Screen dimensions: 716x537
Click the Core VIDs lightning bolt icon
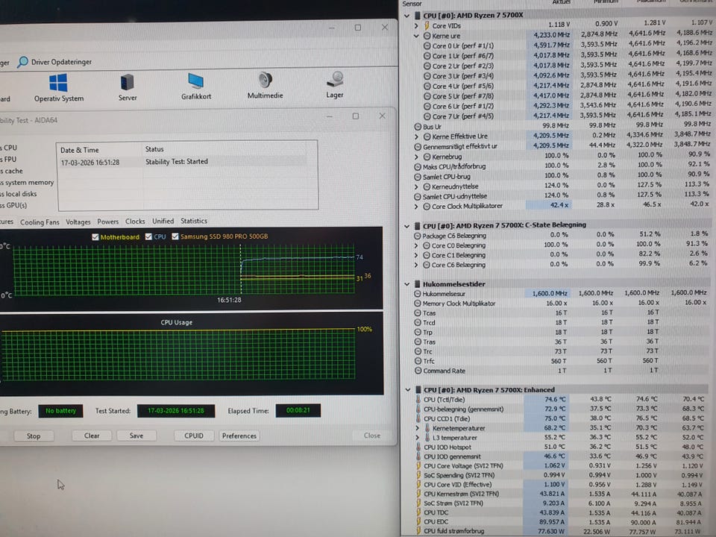pos(427,26)
